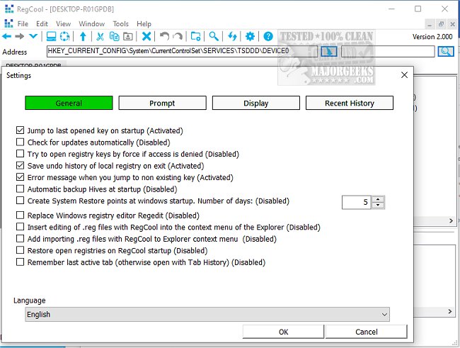460x348 pixels.
Task: Select the General settings tab
Action: (x=69, y=103)
